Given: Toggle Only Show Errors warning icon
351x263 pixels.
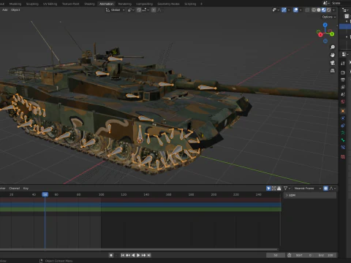Looking at the screenshot, I should click(279, 188).
